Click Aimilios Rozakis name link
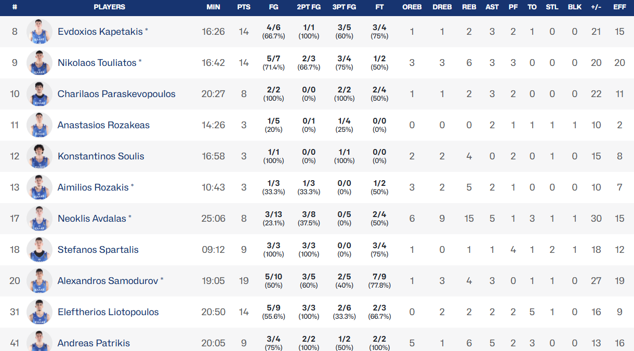634x351 pixels. point(93,187)
